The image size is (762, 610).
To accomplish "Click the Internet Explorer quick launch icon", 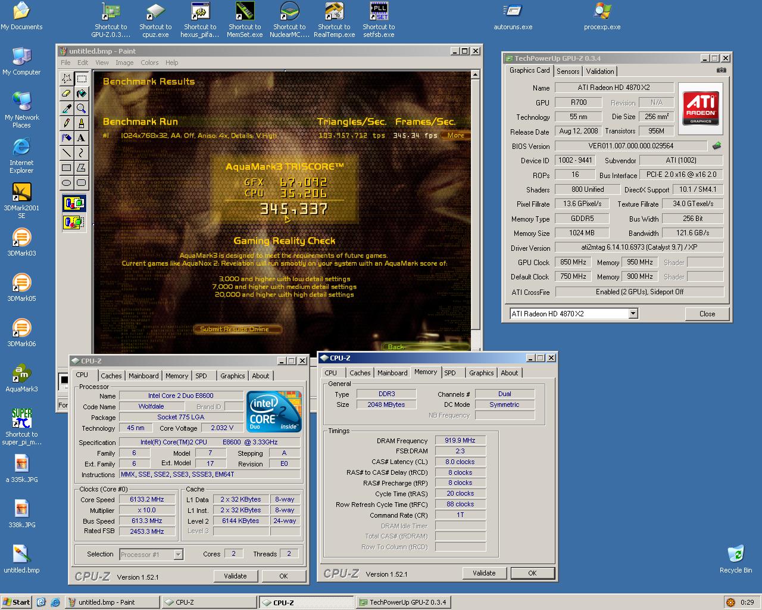I will coord(54,602).
